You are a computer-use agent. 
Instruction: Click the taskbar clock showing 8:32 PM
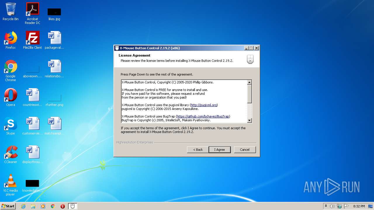pyautogui.click(x=359, y=206)
